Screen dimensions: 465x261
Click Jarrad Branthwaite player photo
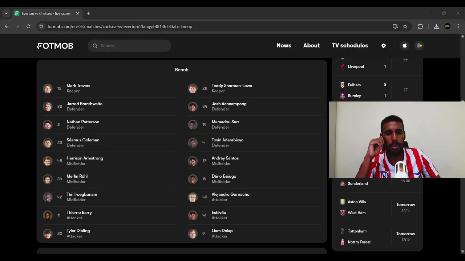coord(48,107)
